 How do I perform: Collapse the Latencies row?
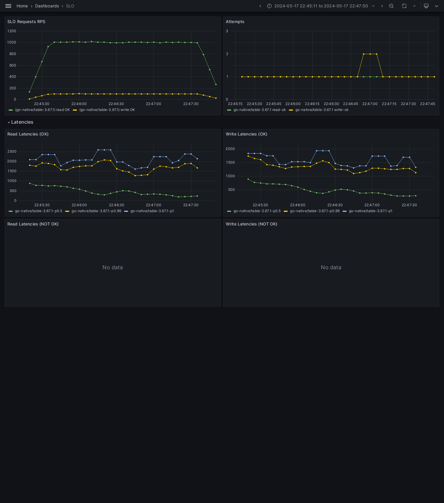pos(20,122)
